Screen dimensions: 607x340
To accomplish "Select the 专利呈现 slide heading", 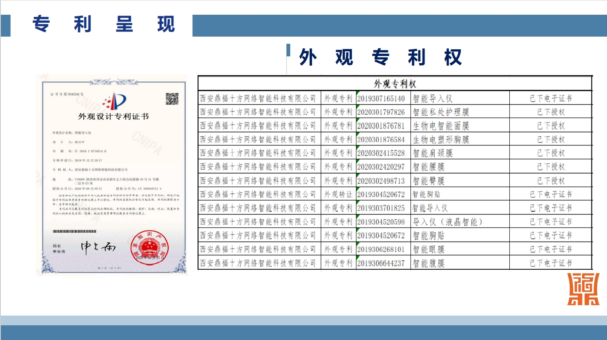I will (104, 24).
